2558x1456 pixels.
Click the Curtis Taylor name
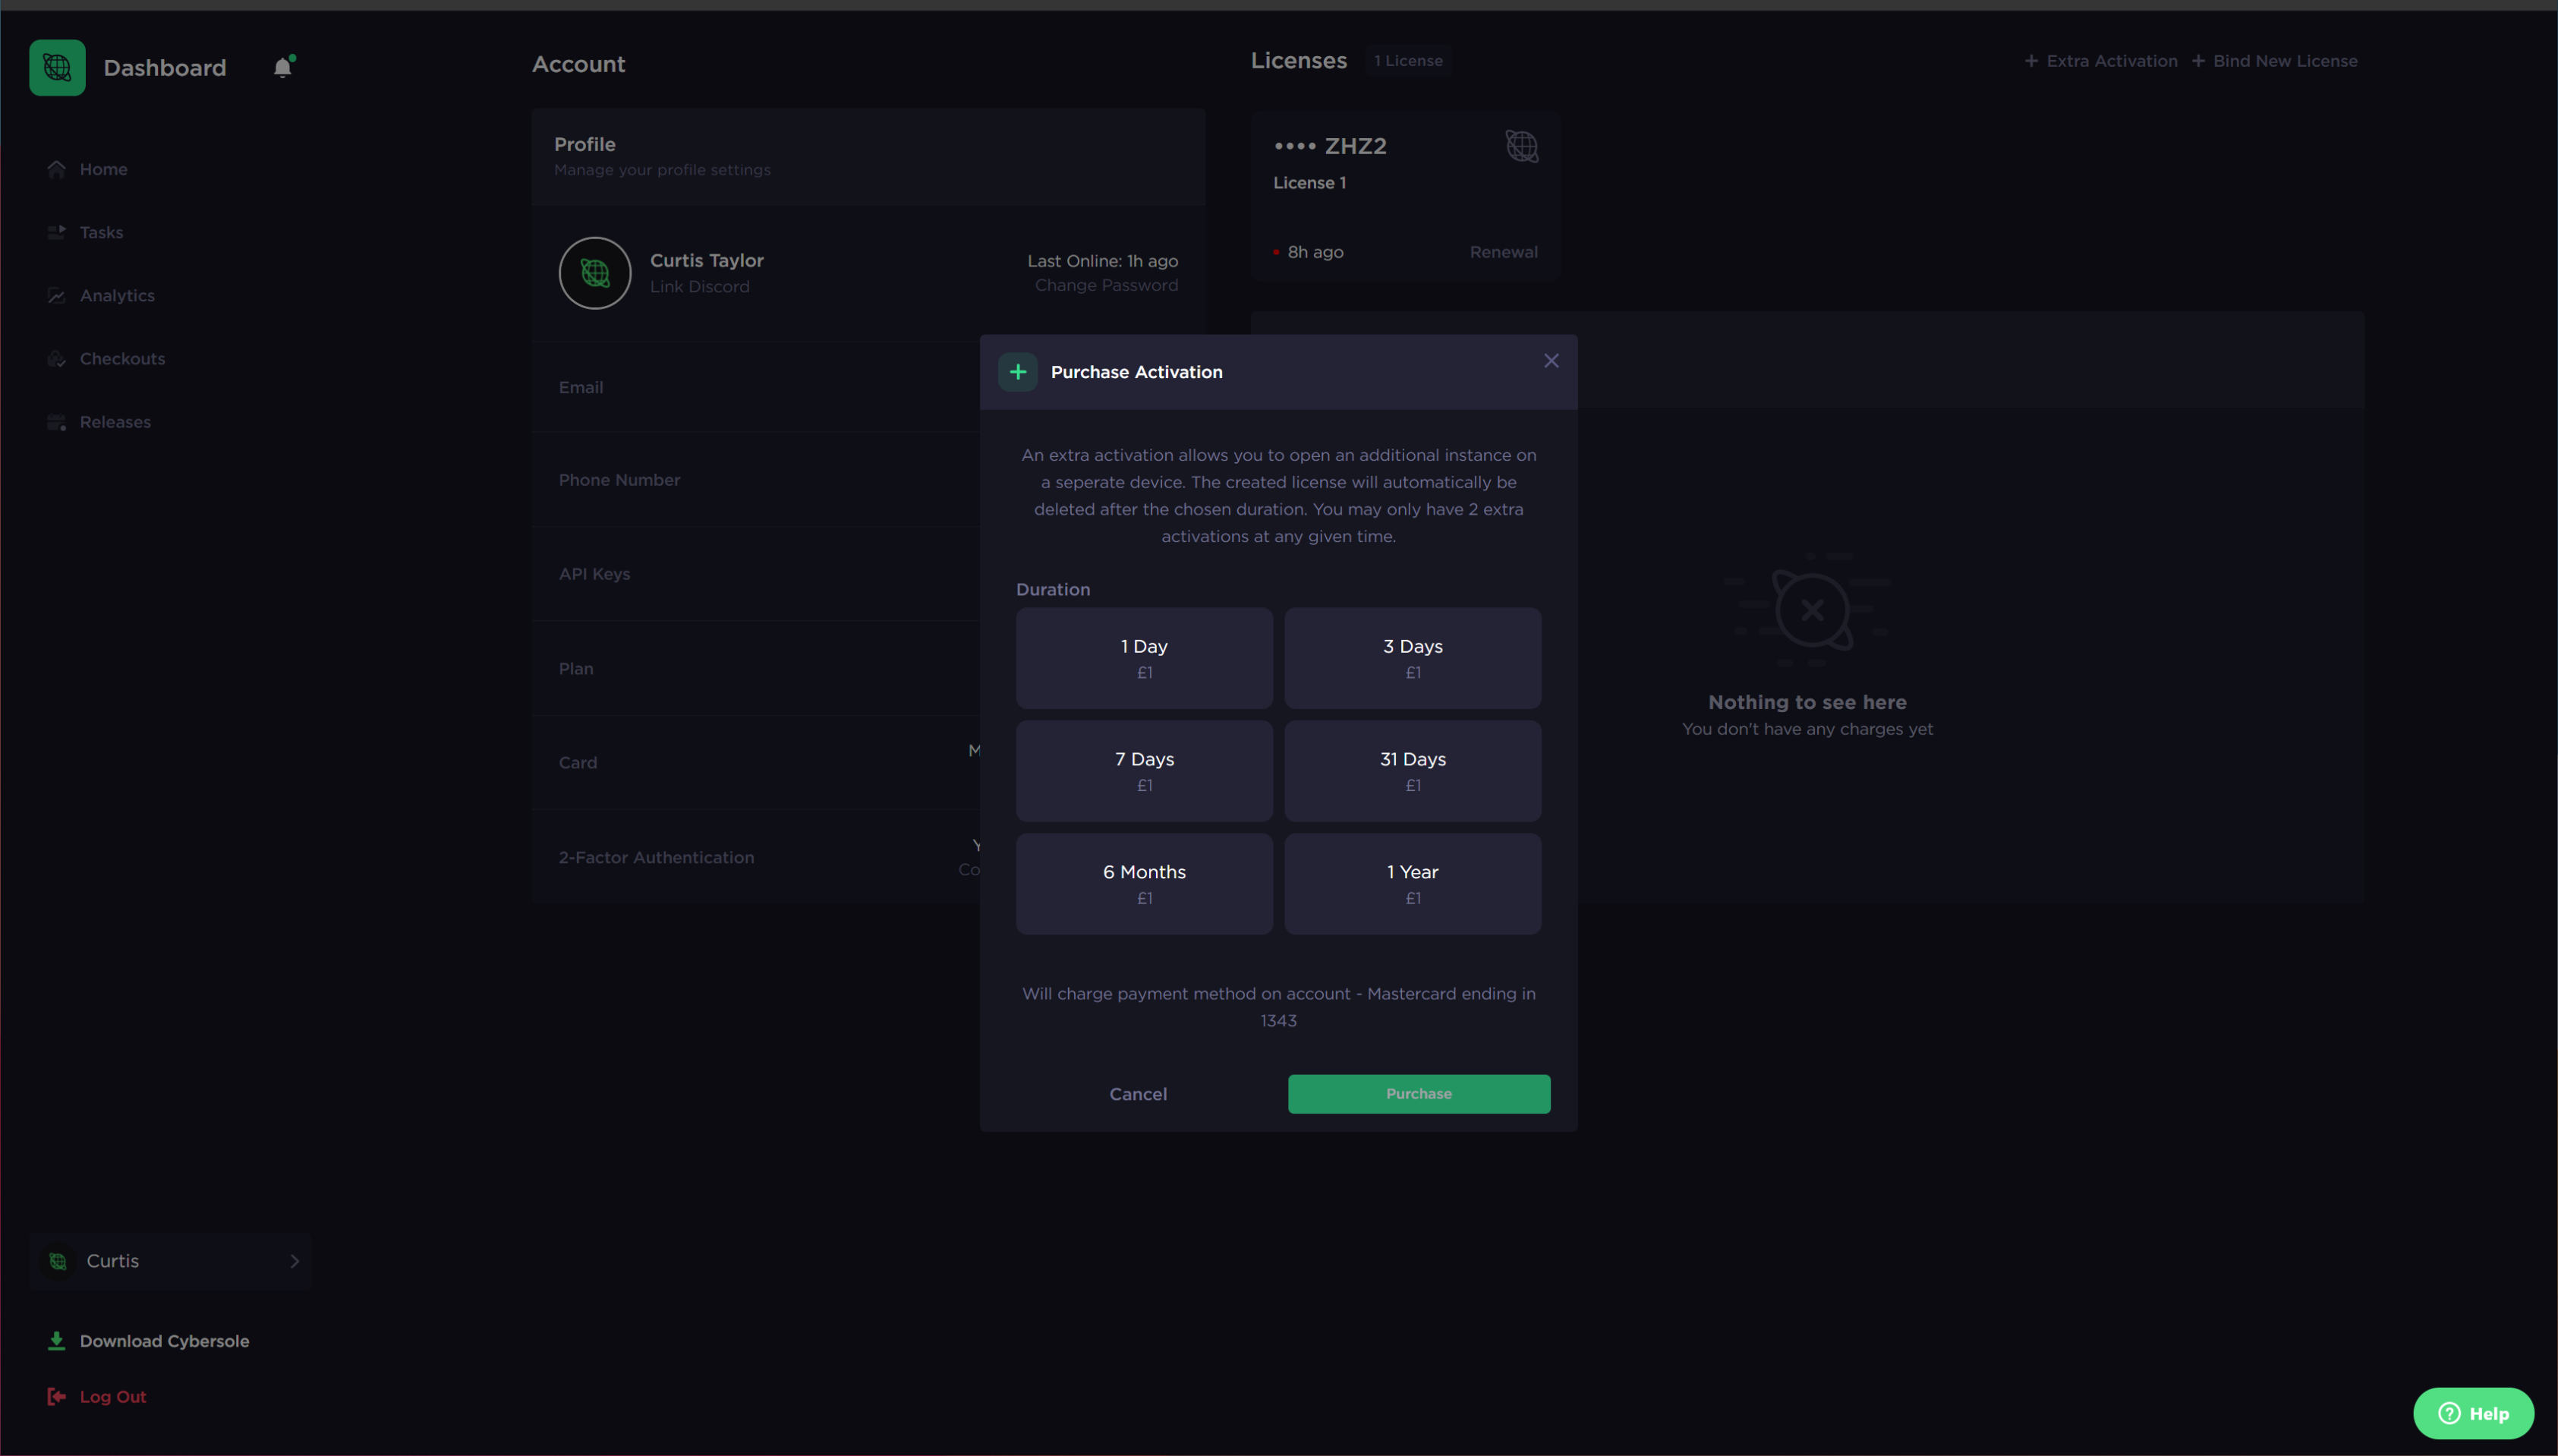tap(706, 260)
